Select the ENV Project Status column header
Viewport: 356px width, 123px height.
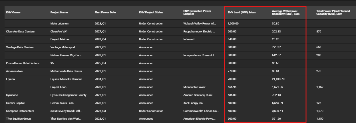click(151, 13)
